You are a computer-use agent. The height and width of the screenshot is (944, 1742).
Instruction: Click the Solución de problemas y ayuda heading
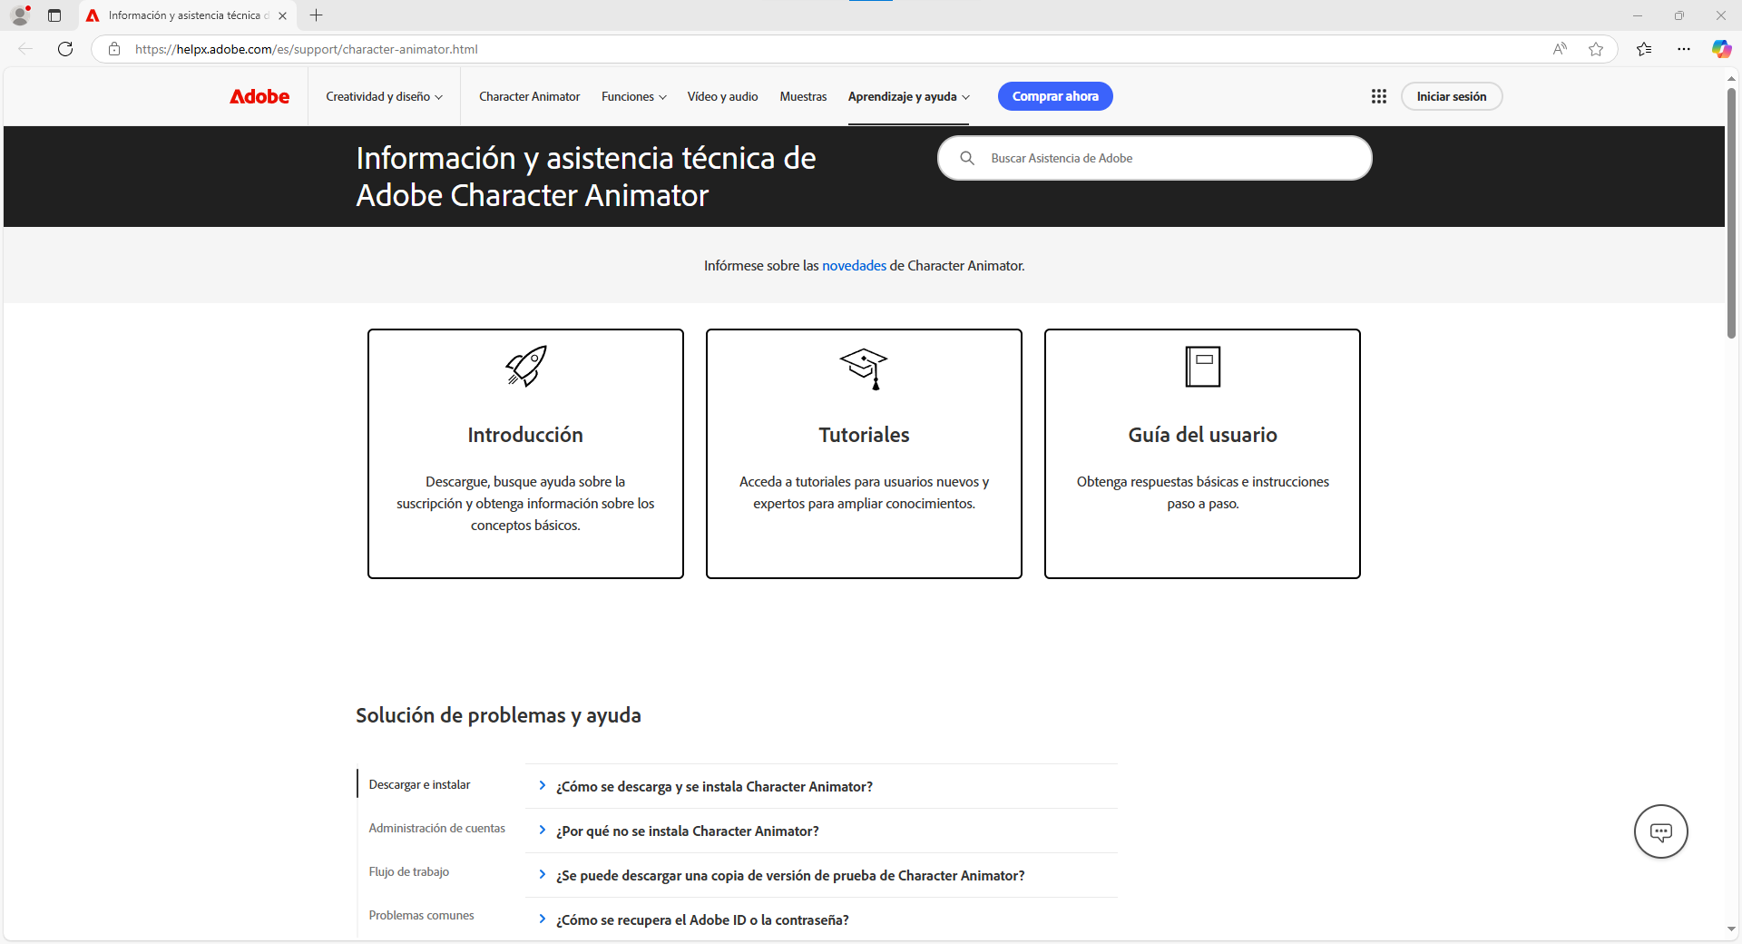coord(498,715)
